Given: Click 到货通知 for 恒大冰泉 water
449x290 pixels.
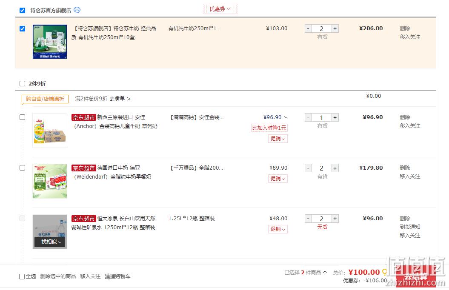Looking at the screenshot, I should (410, 227).
